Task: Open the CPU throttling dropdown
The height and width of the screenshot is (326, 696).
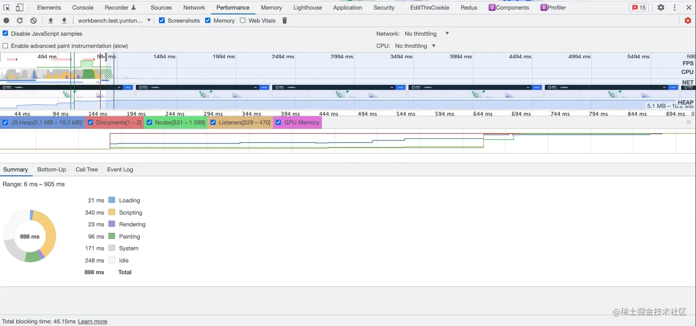Action: 415,46
